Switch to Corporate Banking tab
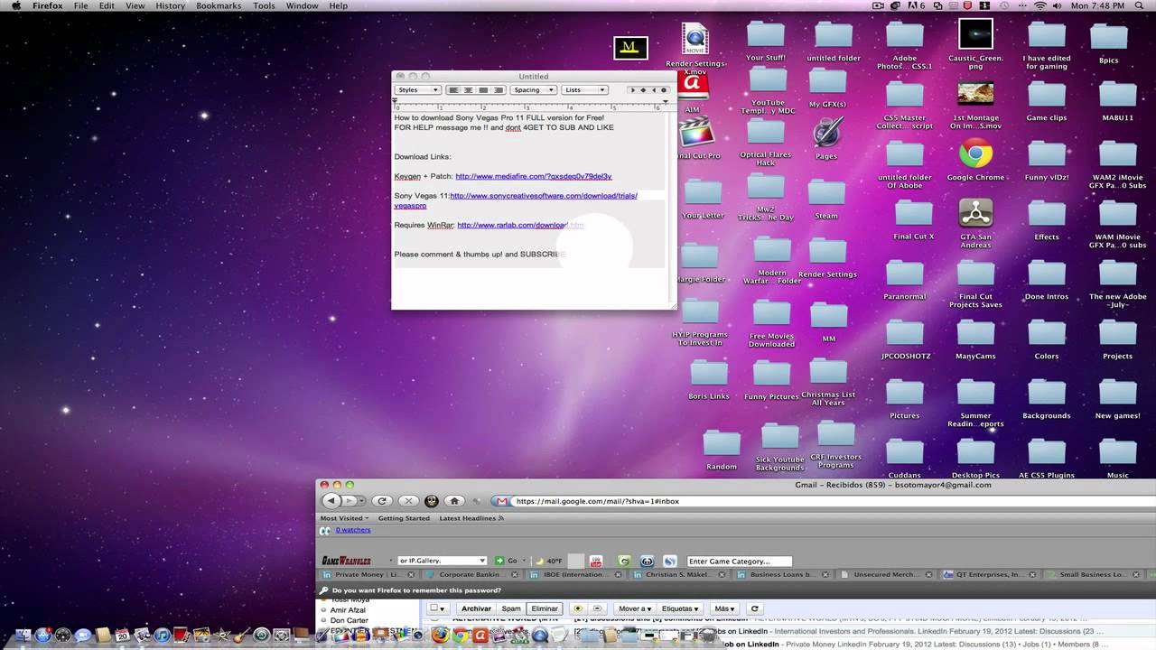Viewport: 1156px width, 650px height. (x=471, y=574)
